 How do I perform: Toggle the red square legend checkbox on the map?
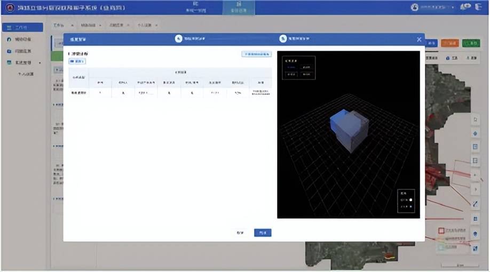coord(441,231)
